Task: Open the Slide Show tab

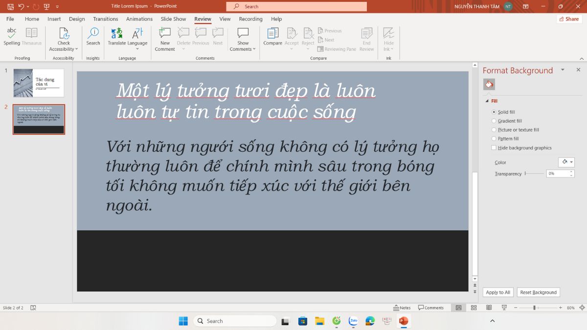Action: click(173, 19)
